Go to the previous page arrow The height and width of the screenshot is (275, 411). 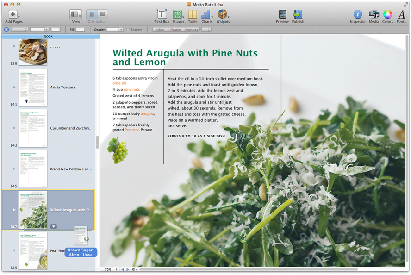point(122,269)
